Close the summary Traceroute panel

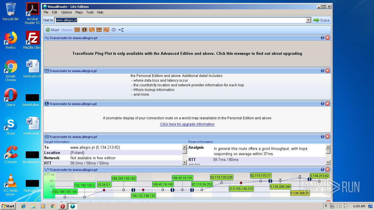coord(328,137)
